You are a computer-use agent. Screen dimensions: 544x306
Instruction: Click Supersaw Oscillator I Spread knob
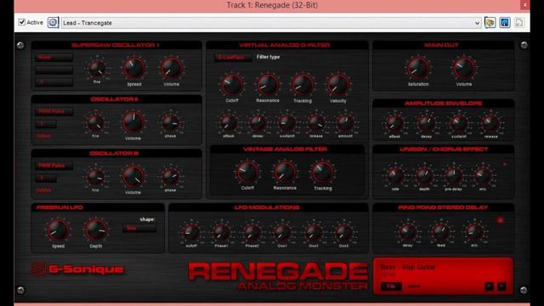tap(134, 68)
